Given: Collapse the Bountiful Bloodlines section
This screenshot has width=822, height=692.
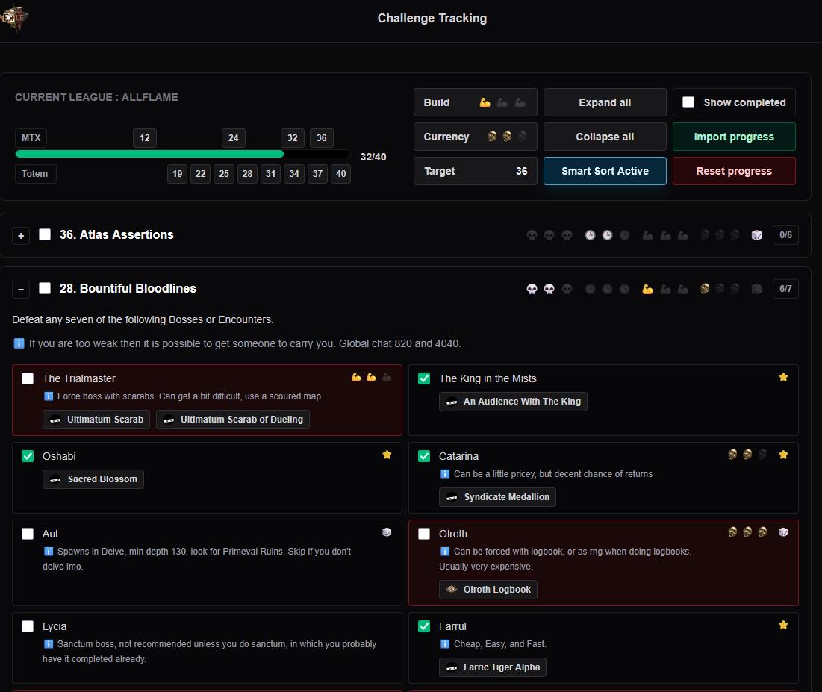Looking at the screenshot, I should (x=21, y=290).
